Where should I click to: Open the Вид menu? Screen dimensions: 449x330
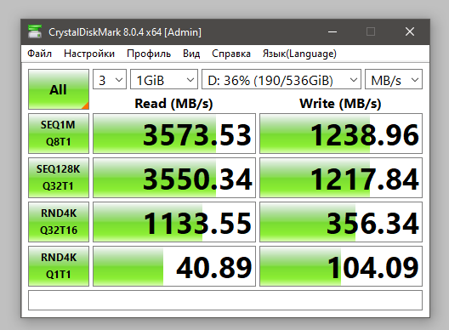[x=191, y=54]
